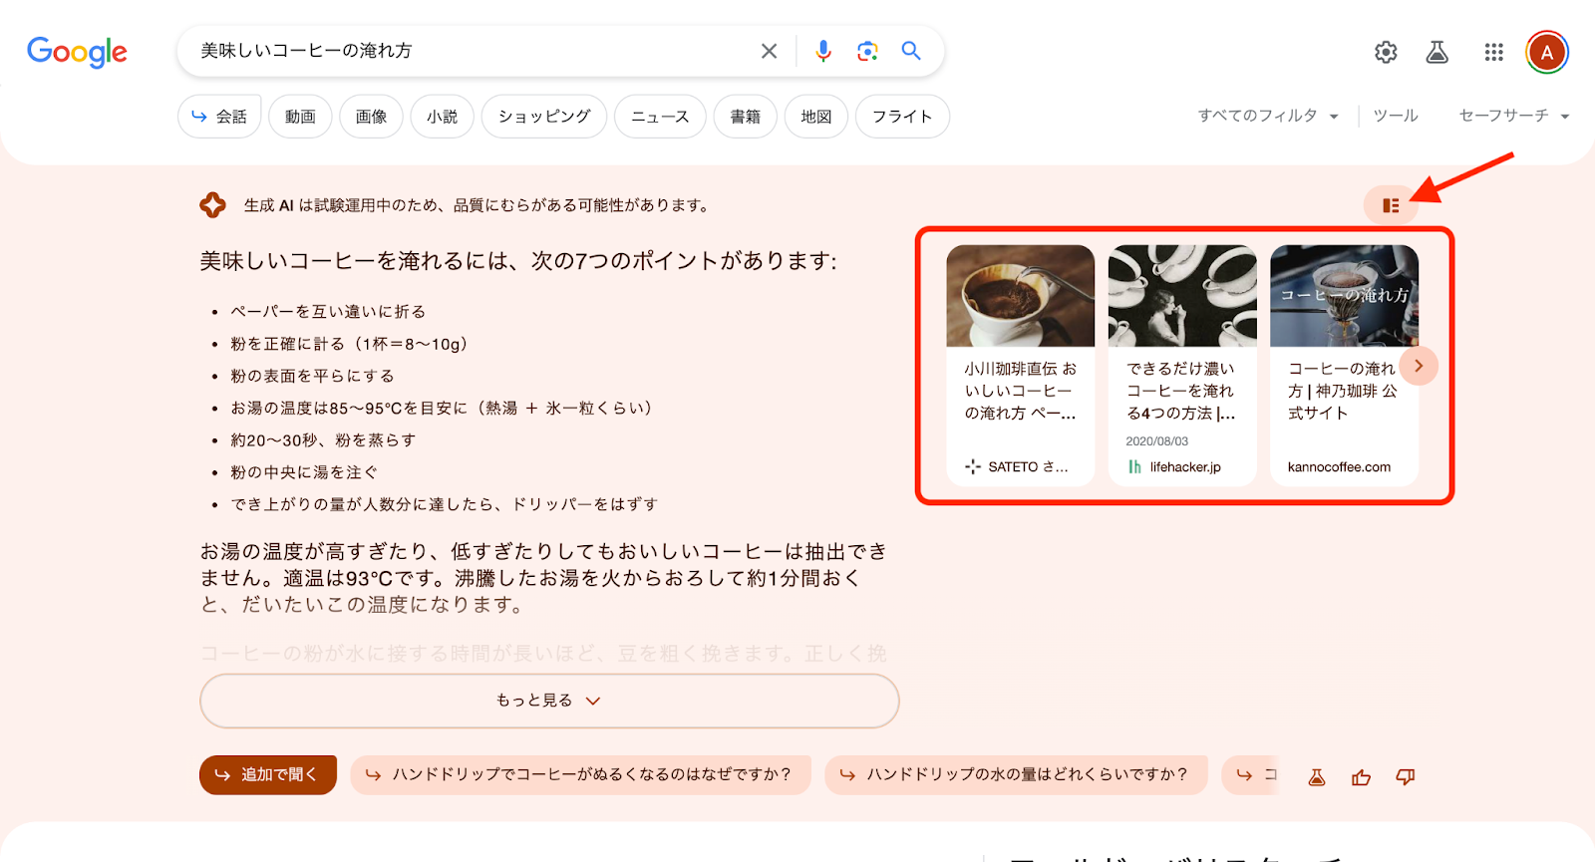This screenshot has height=862, width=1595.
Task: Click the 追加で聞く button
Action: click(268, 775)
